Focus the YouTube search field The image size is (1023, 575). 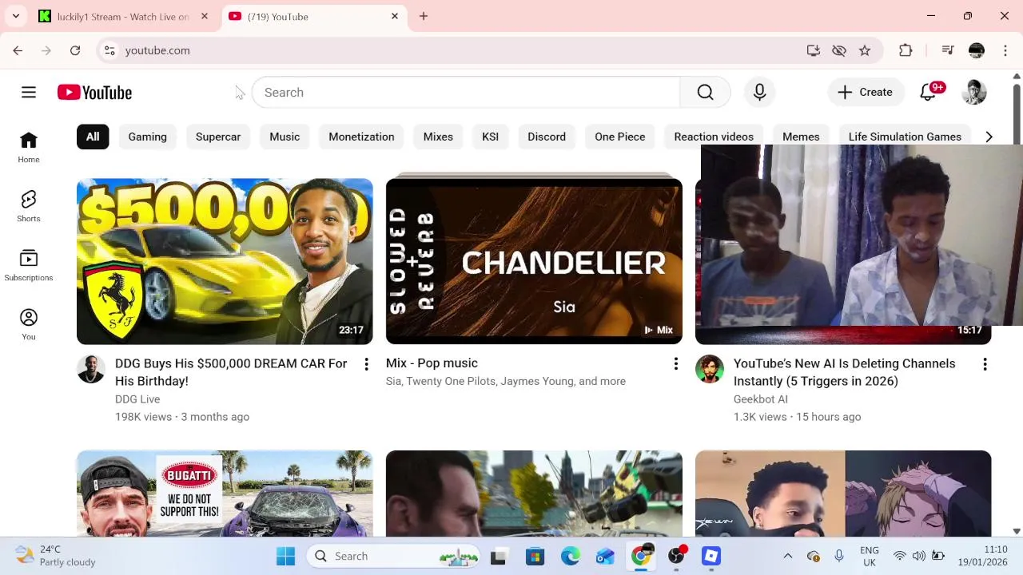click(x=466, y=93)
